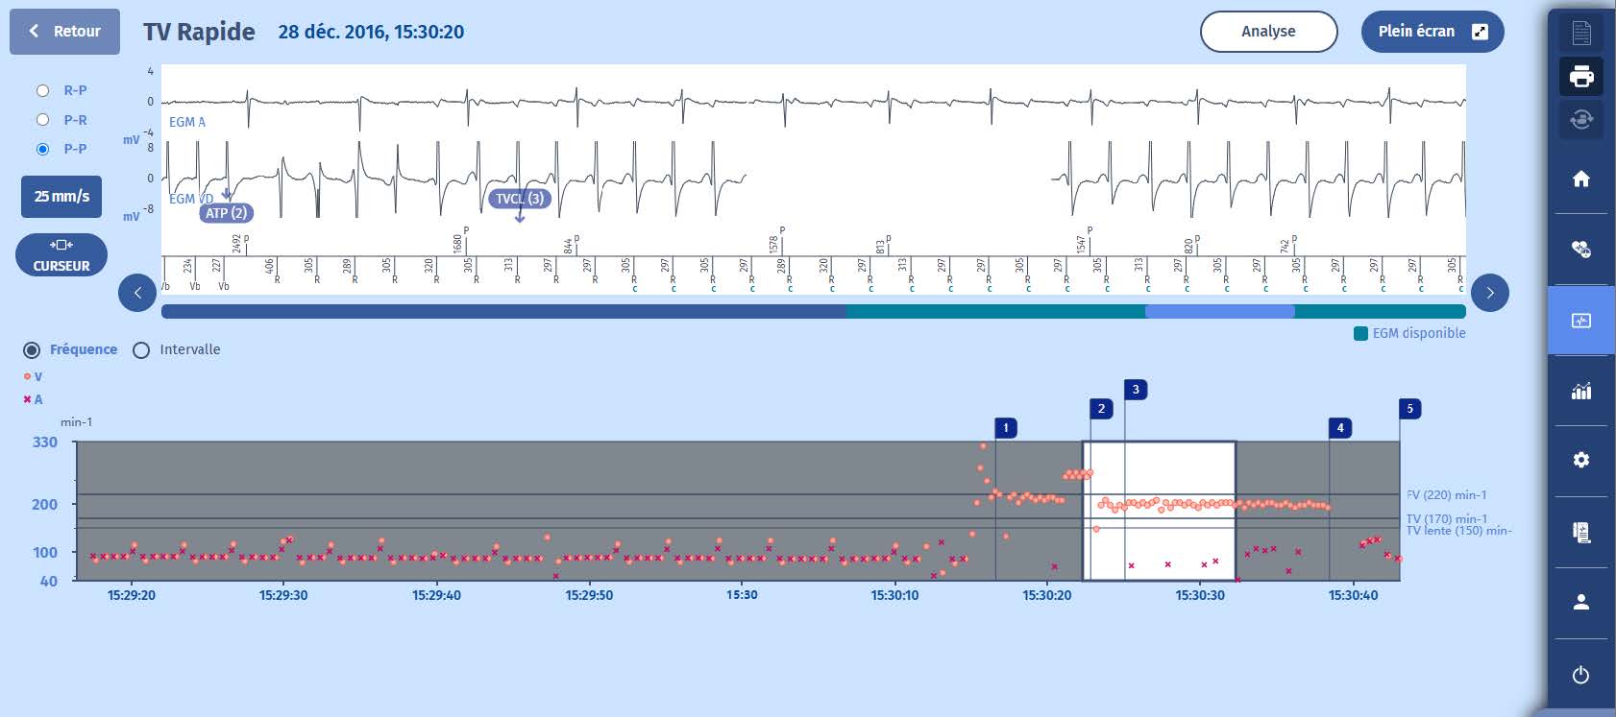1616x717 pixels.
Task: Go back using the Retour button
Action: coord(64,32)
